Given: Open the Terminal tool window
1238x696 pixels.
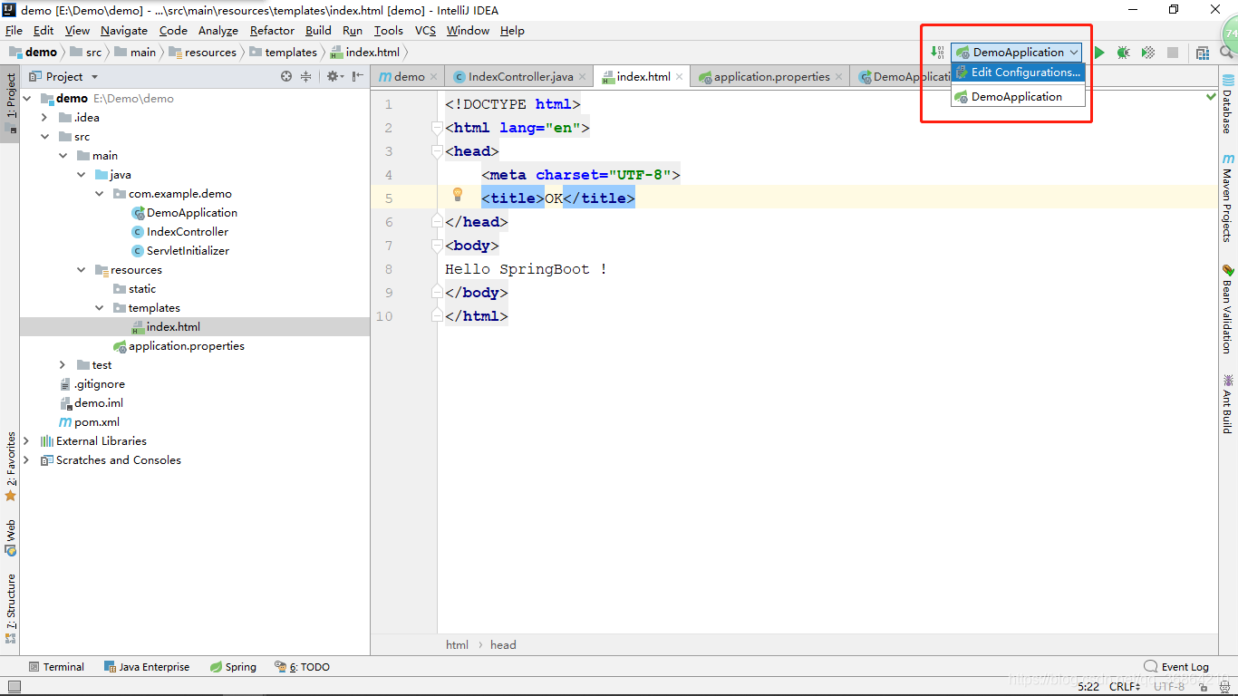Looking at the screenshot, I should pos(56,667).
